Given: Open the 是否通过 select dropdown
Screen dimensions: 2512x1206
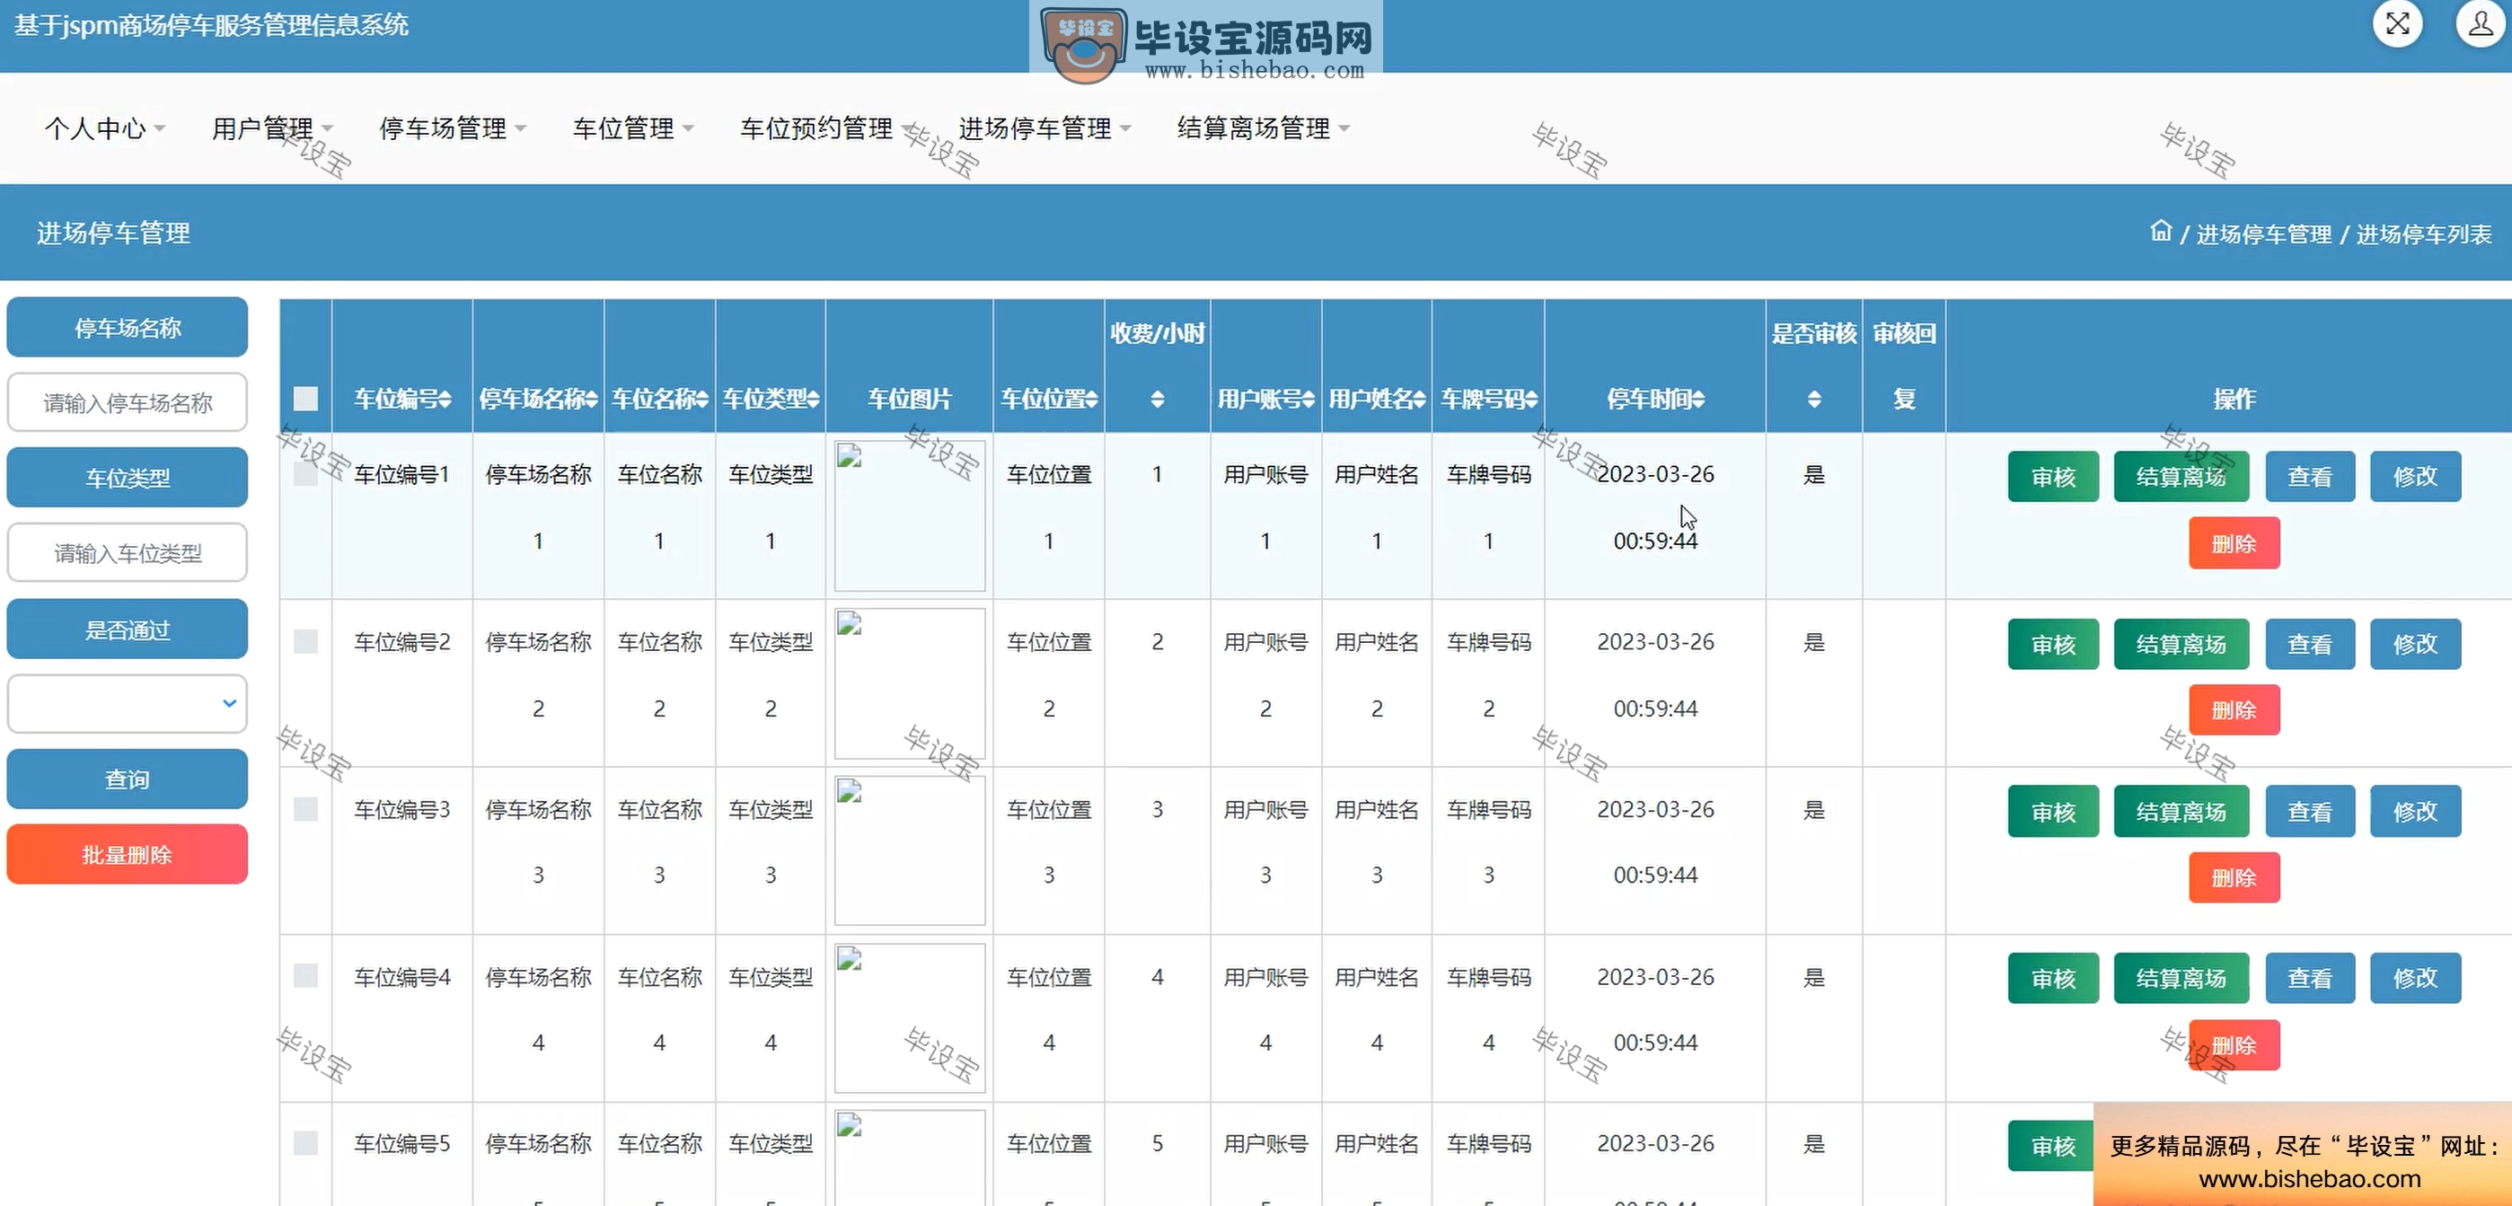Looking at the screenshot, I should (127, 703).
